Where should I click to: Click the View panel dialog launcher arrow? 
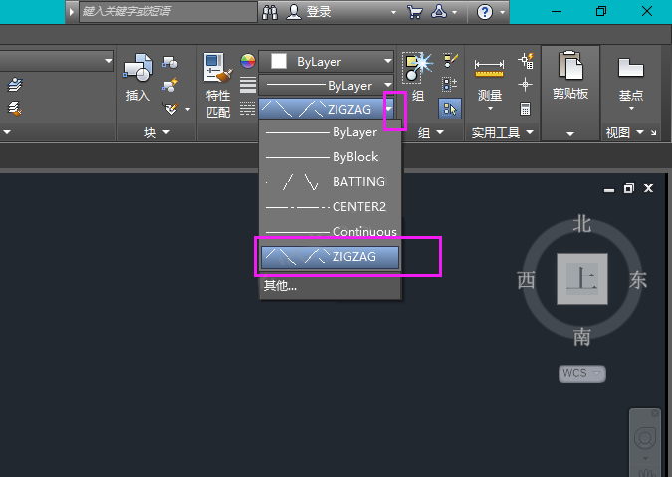pos(653,133)
